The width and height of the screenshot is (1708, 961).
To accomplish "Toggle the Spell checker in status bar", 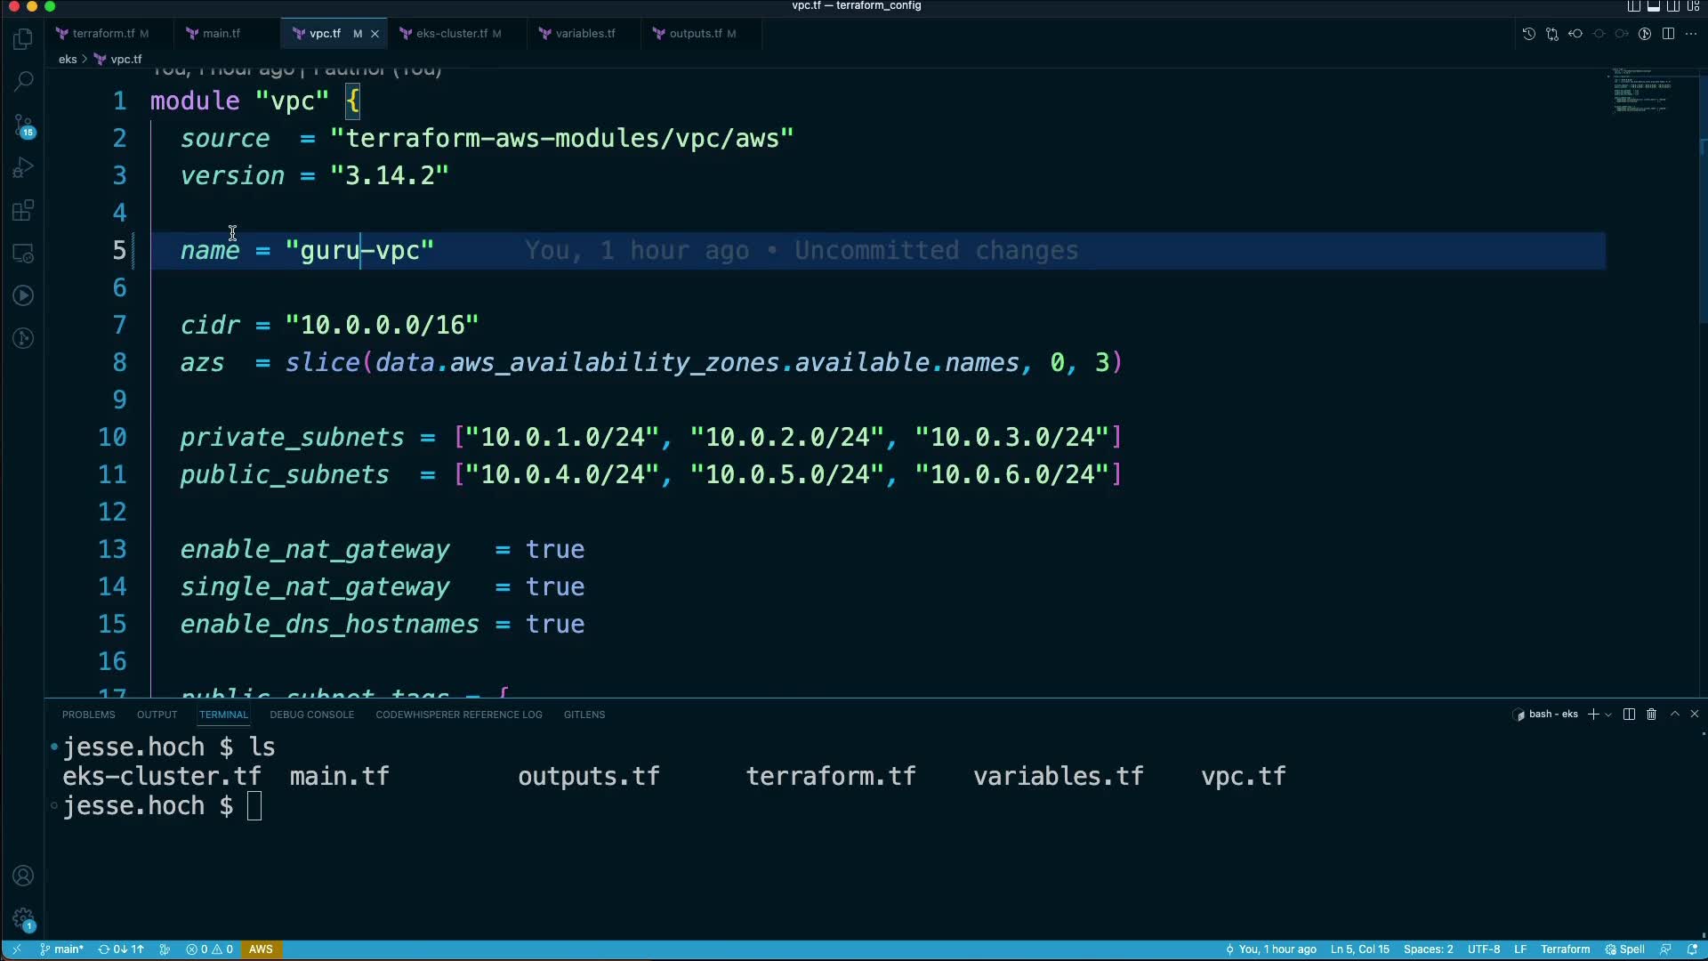I will [x=1624, y=949].
